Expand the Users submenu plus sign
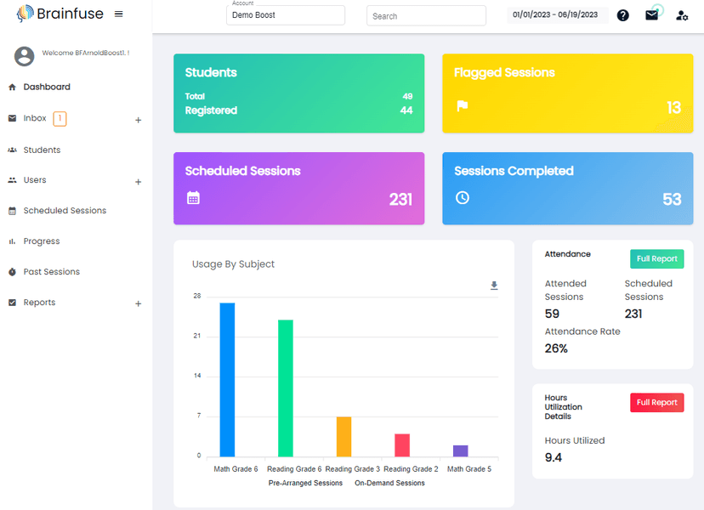 139,182
